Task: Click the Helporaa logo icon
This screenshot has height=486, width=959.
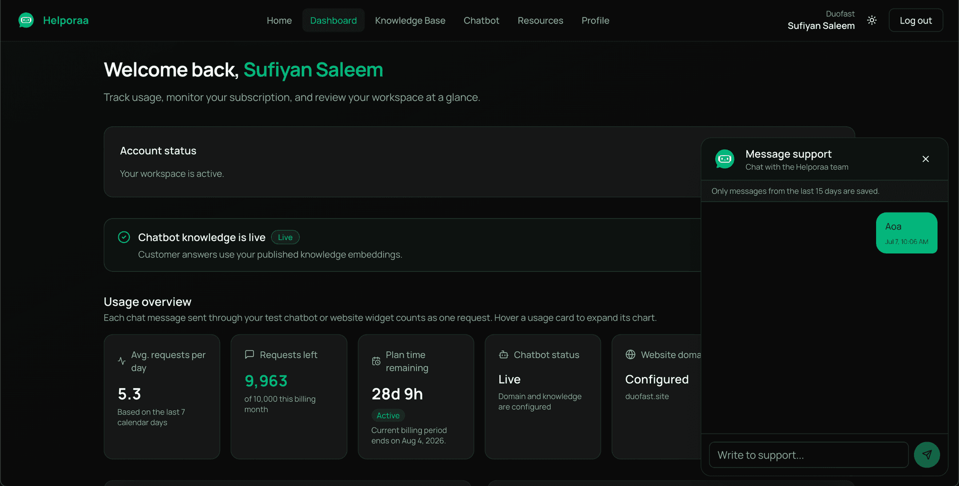Action: point(26,20)
